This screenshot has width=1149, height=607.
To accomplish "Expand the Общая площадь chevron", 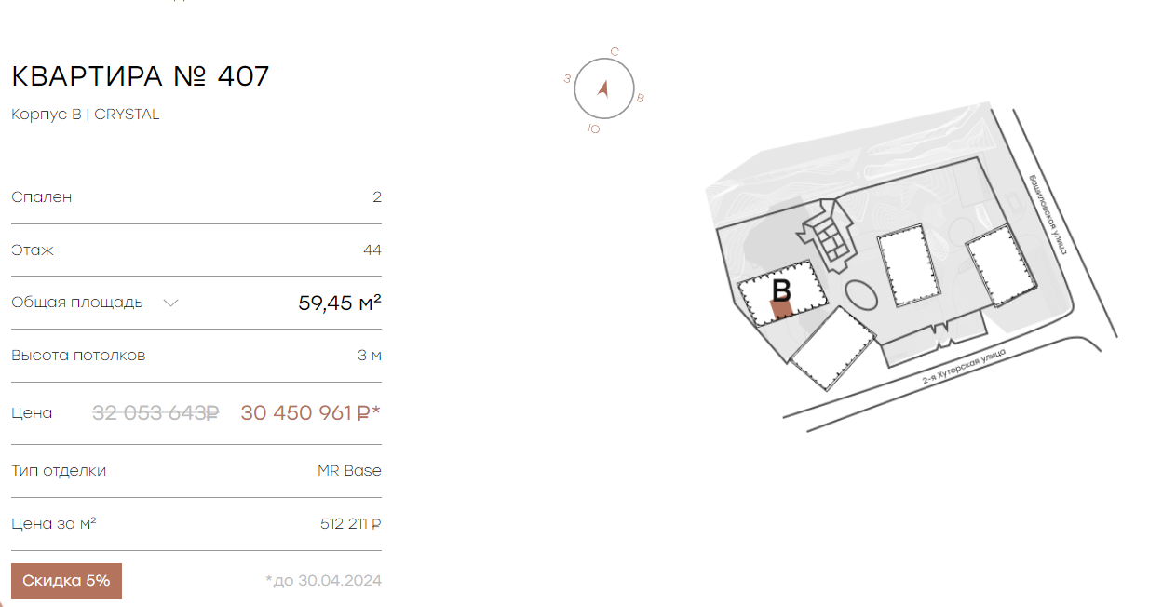I will [170, 303].
